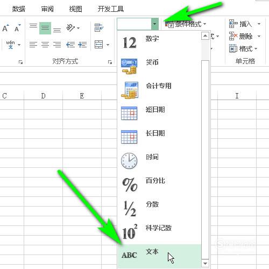
Task: Click the 条件格式 button
Action: pos(186,24)
